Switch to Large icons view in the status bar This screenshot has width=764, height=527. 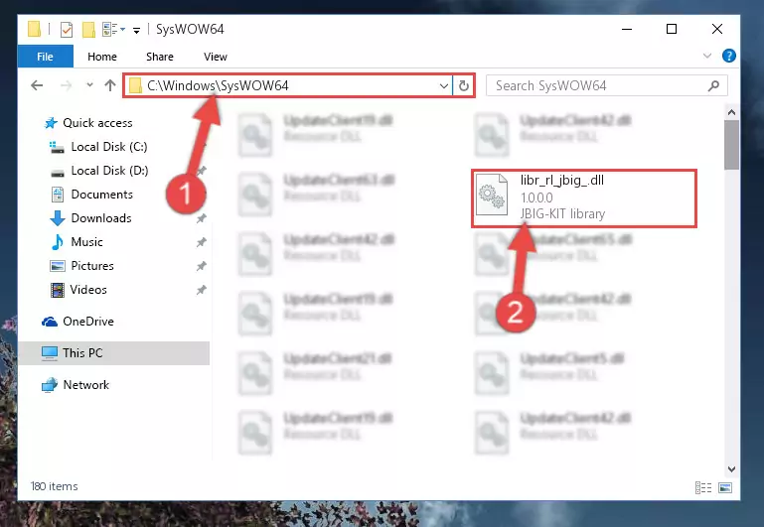coord(725,487)
